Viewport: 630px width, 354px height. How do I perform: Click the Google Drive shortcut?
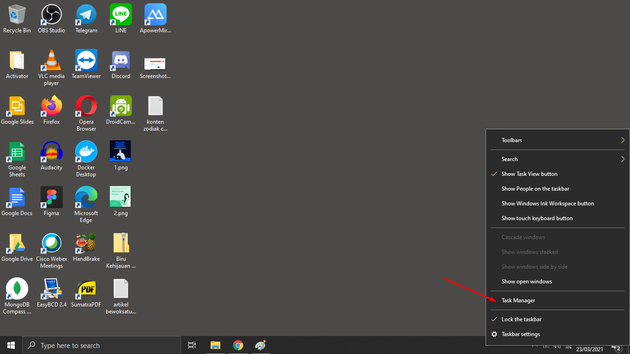17,247
